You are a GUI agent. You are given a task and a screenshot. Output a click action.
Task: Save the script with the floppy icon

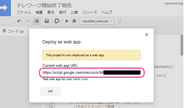[47, 21]
